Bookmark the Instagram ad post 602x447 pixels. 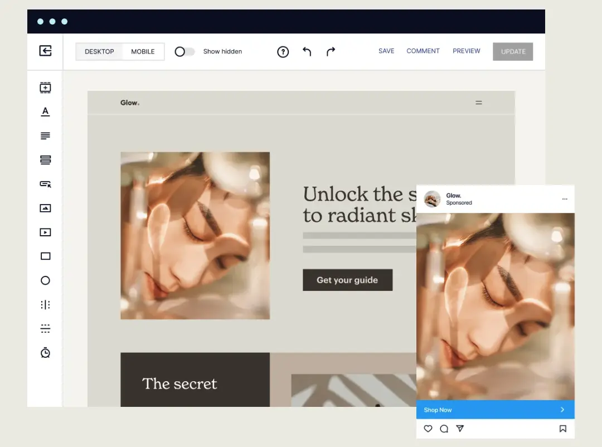point(563,429)
